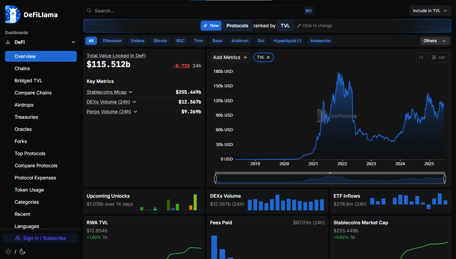Click the embed chart code icon

click(x=421, y=57)
